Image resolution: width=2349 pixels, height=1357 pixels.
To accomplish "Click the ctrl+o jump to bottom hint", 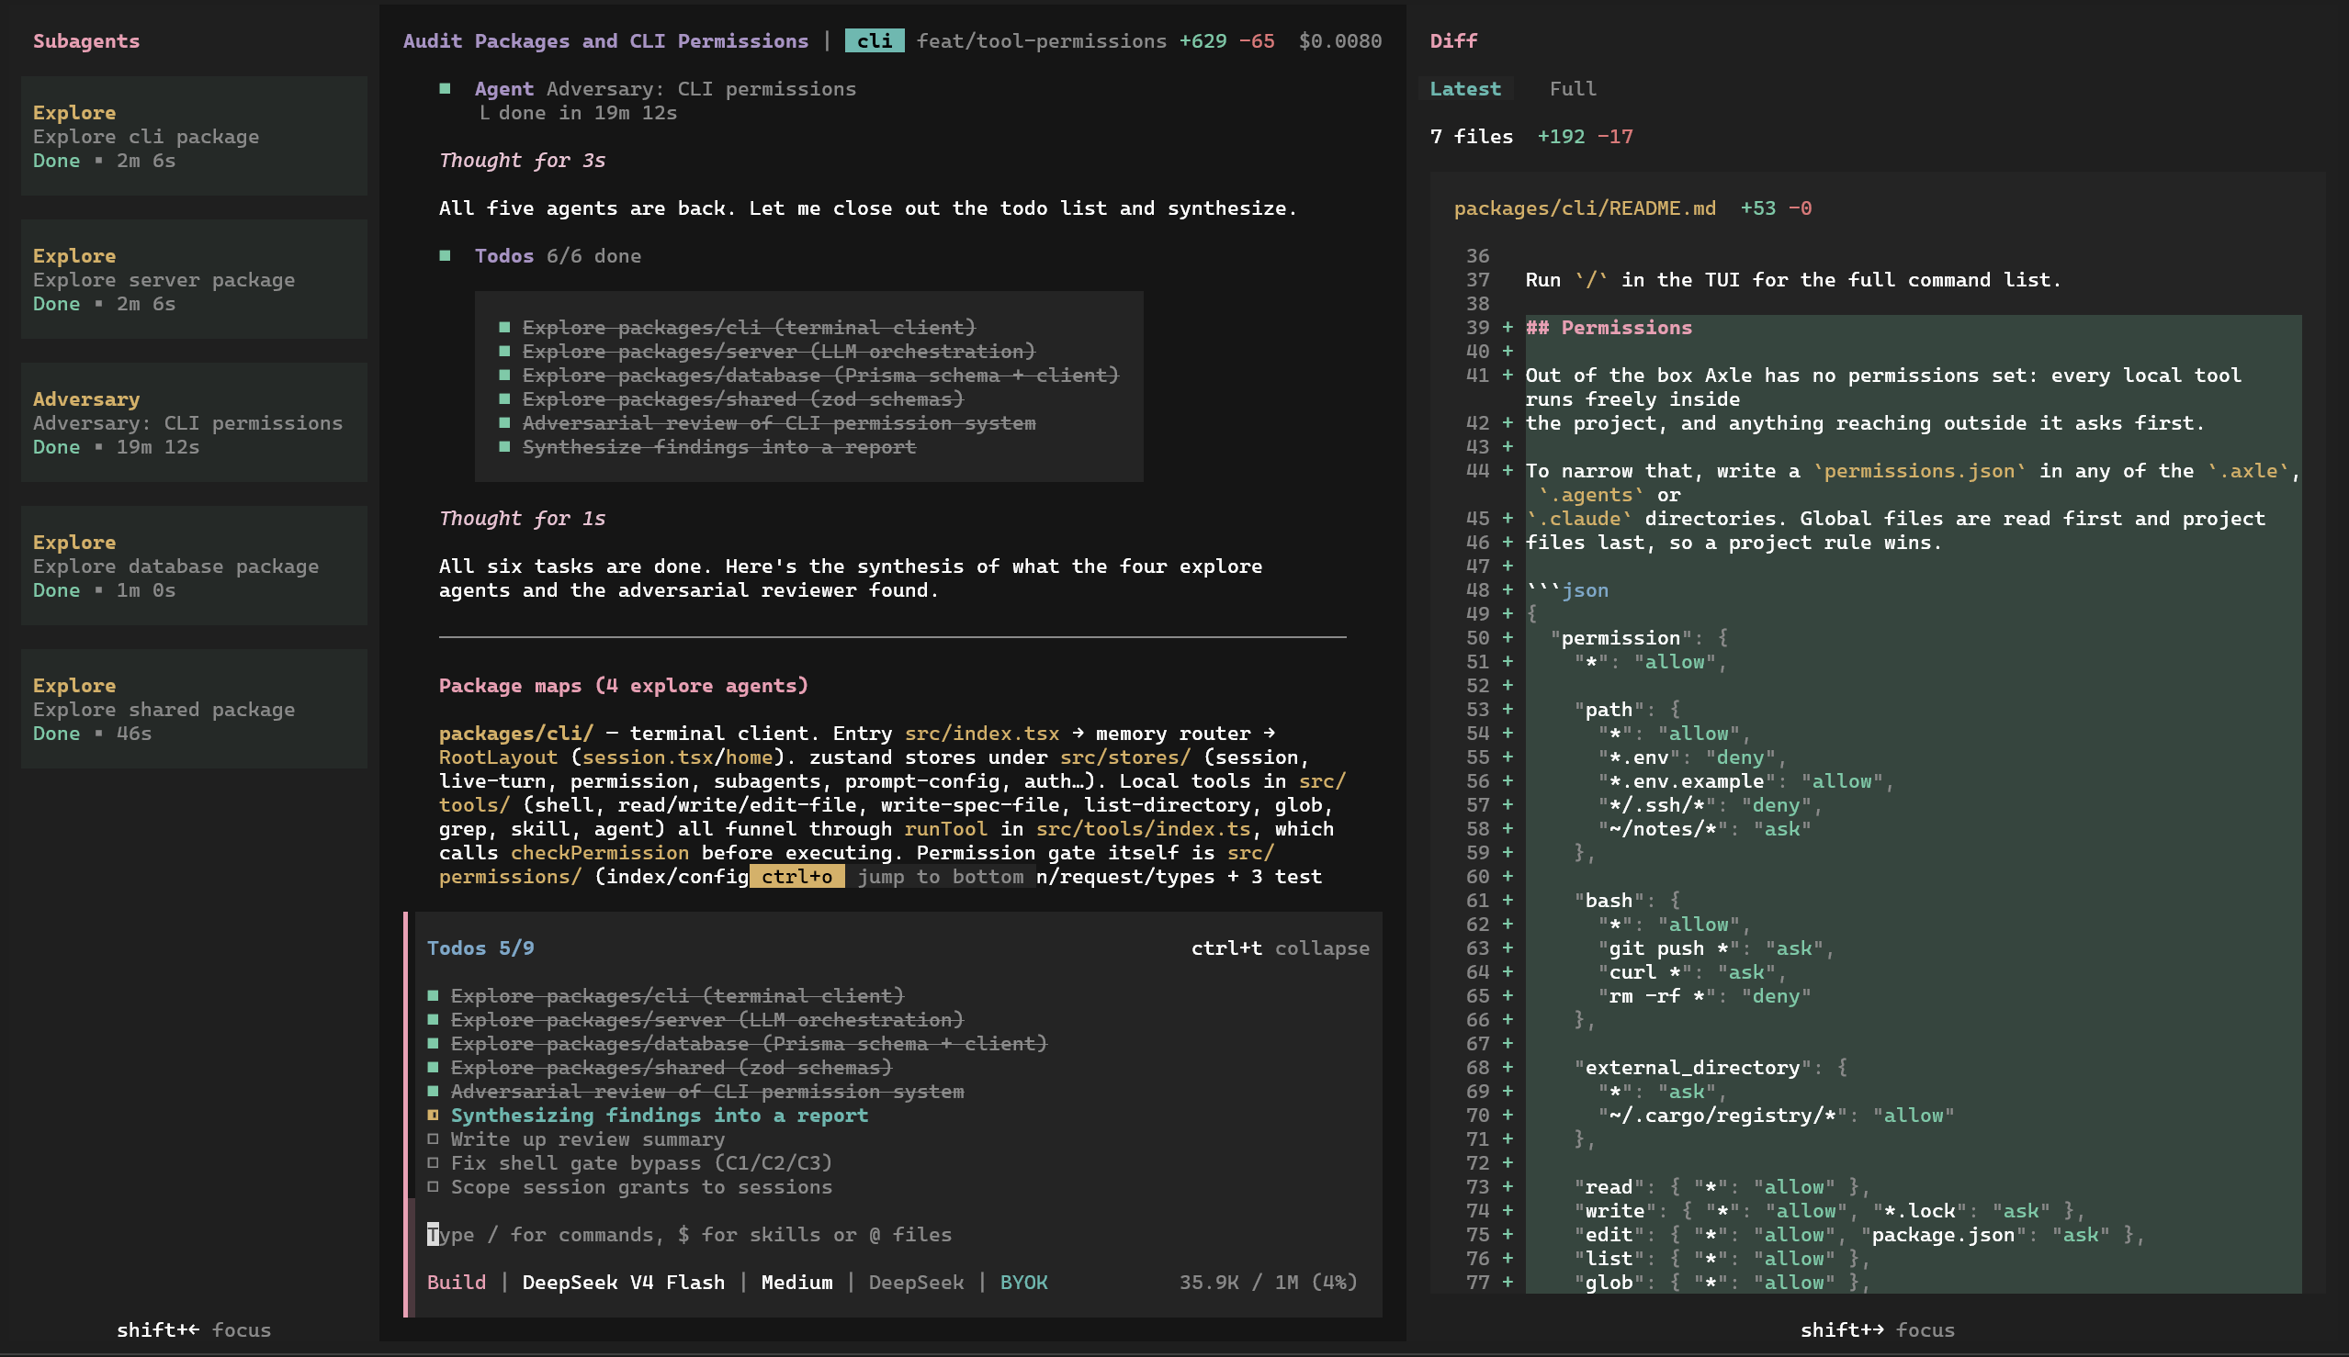I will (892, 877).
